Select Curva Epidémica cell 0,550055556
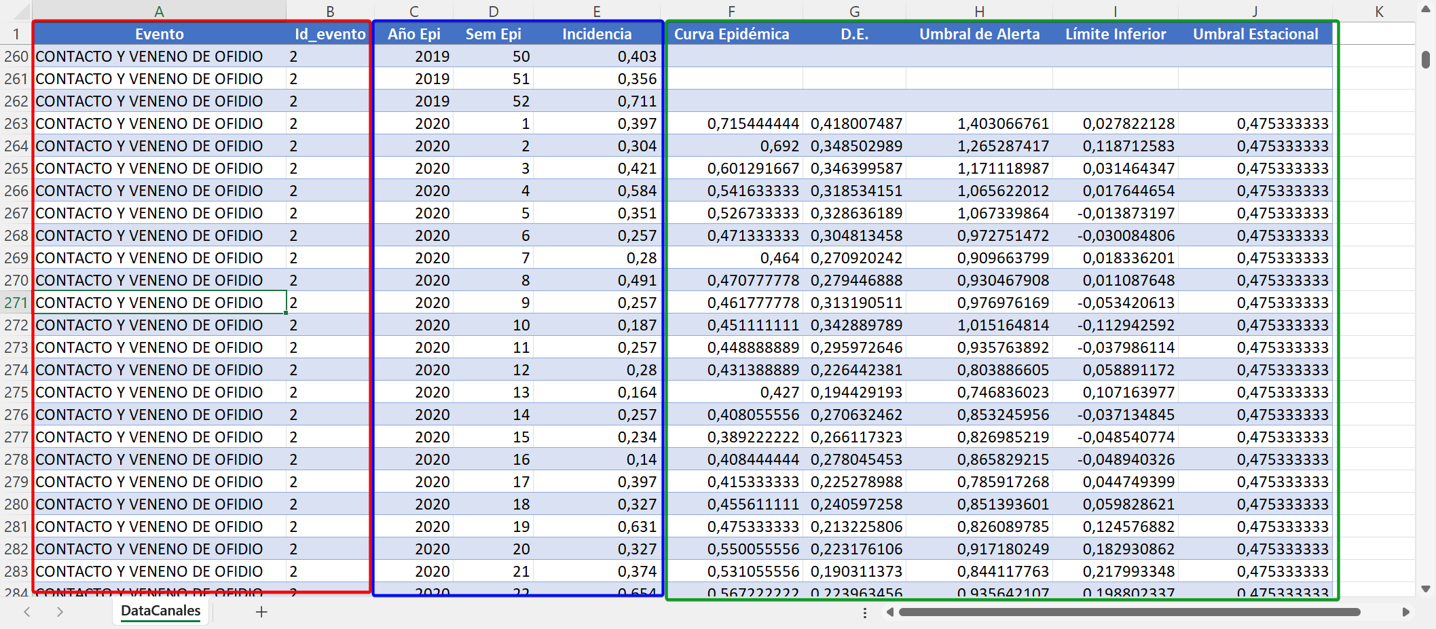The height and width of the screenshot is (629, 1436). tap(731, 549)
